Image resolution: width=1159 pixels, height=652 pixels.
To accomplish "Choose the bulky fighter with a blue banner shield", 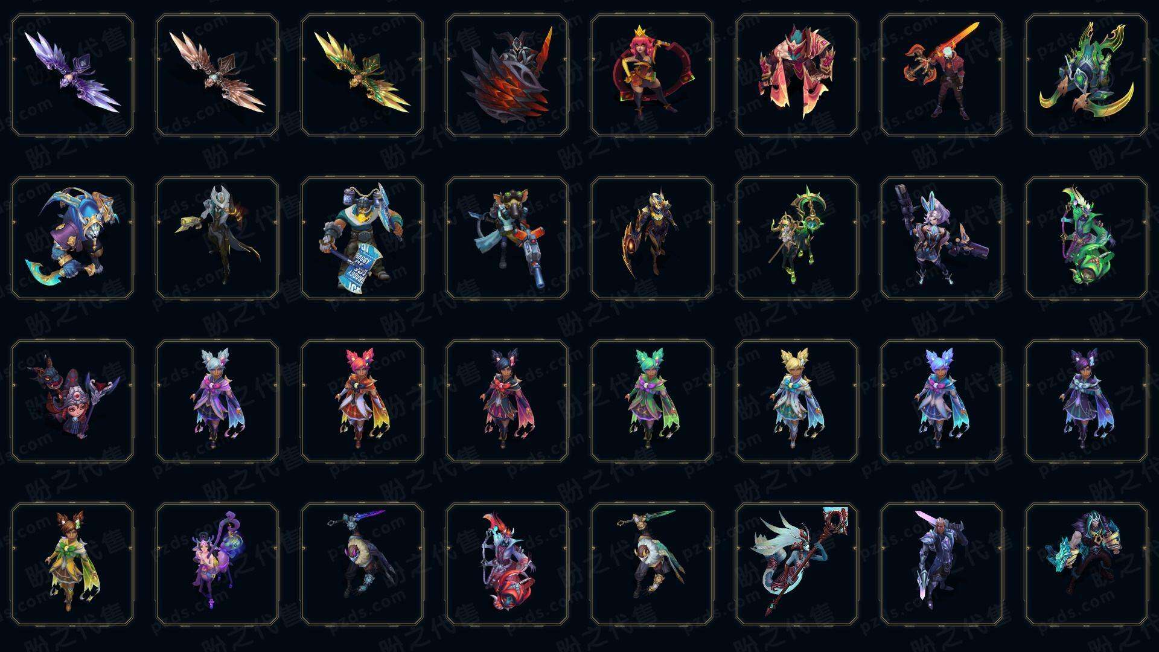I will [x=362, y=238].
